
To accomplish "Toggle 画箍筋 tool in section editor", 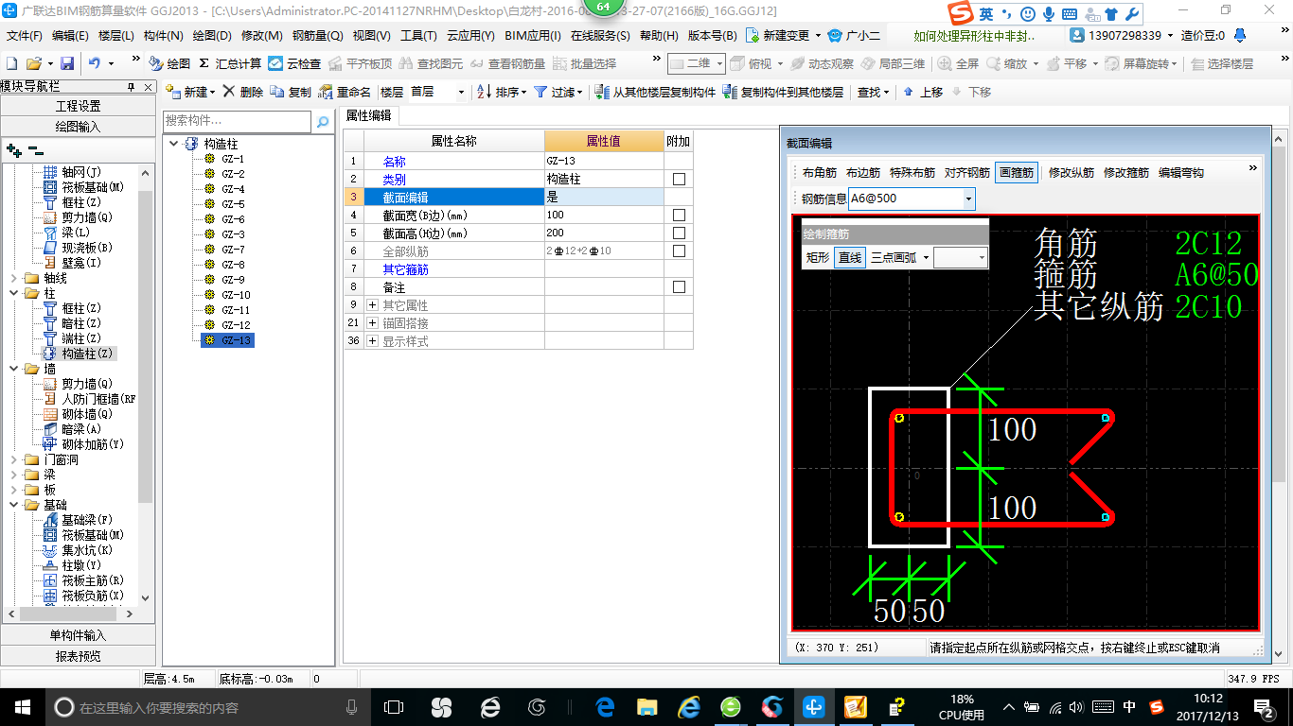I will point(1017,172).
